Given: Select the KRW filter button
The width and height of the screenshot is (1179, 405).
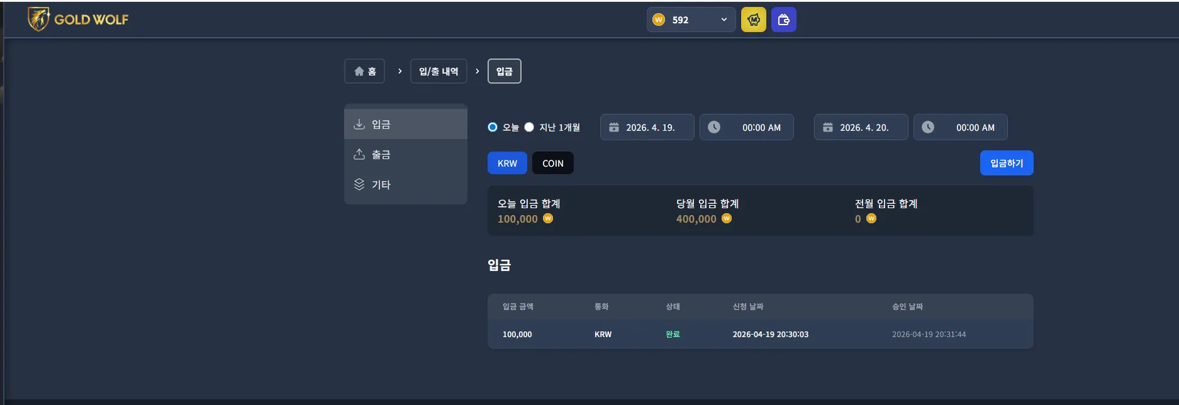Looking at the screenshot, I should tap(507, 163).
